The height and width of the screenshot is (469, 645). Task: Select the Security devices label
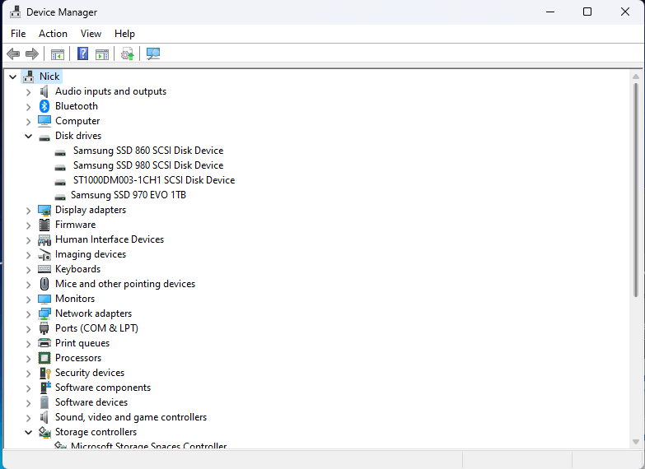pos(90,373)
